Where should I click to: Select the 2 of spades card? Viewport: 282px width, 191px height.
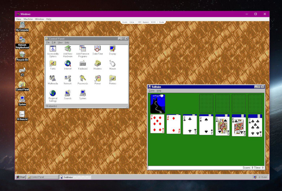(x=206, y=125)
